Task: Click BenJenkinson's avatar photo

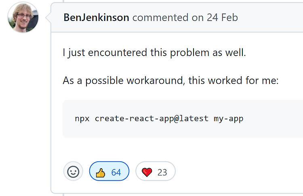Action: coord(23,17)
